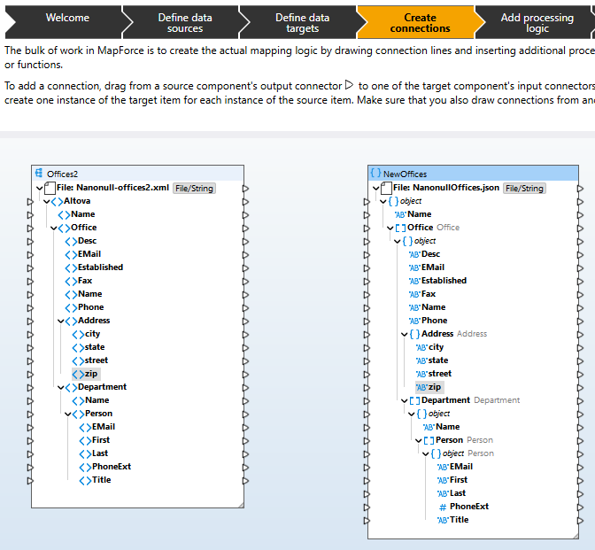Select the Established item in Offices2
This screenshot has height=550, width=595.
(100, 267)
